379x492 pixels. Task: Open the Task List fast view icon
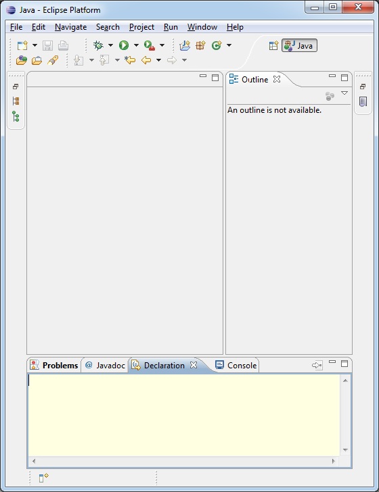[363, 101]
